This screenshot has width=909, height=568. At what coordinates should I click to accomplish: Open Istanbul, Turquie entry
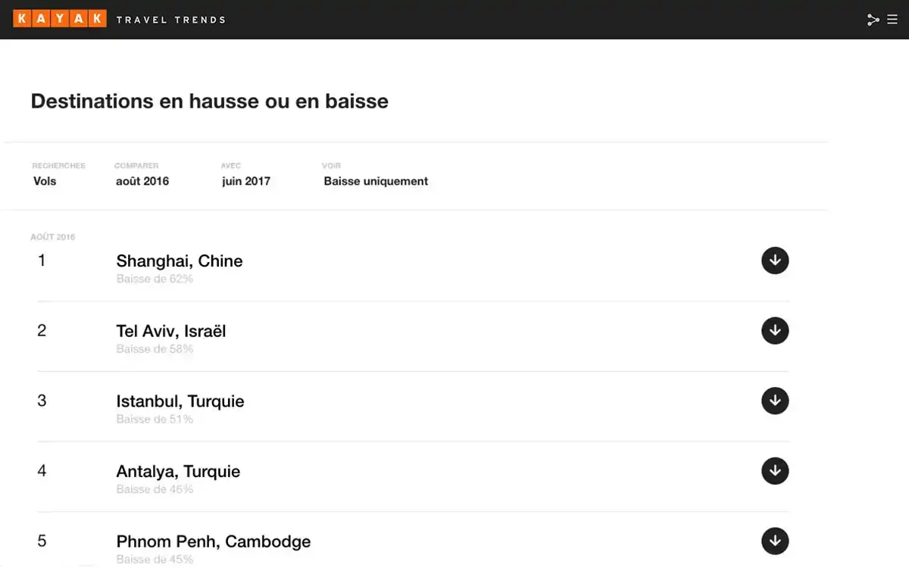click(x=180, y=401)
